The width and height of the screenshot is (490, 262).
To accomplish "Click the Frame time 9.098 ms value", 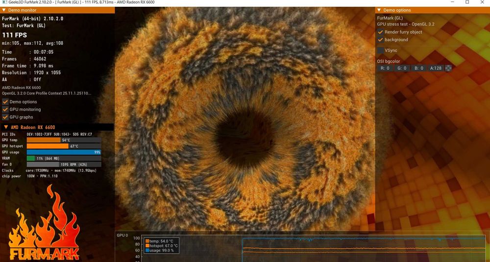I will click(x=44, y=66).
